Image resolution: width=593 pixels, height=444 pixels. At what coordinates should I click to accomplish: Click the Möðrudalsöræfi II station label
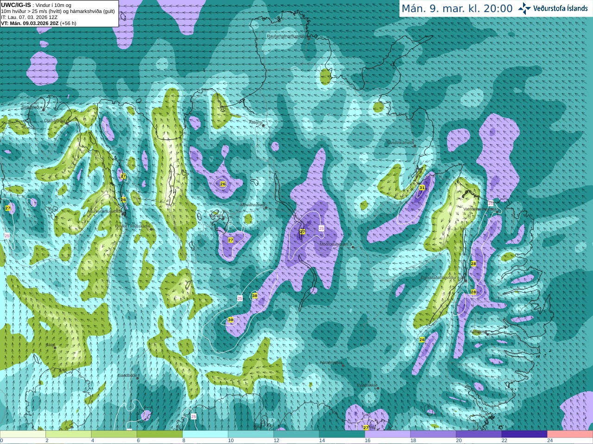[336, 244]
